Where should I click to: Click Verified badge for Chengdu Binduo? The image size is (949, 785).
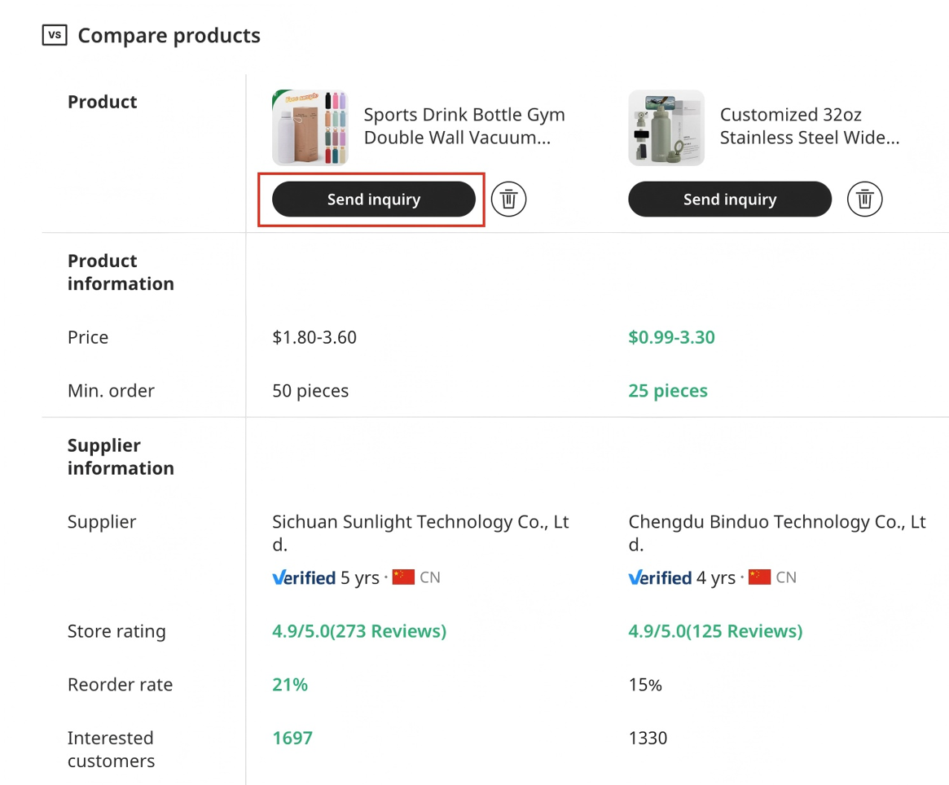[x=660, y=577]
